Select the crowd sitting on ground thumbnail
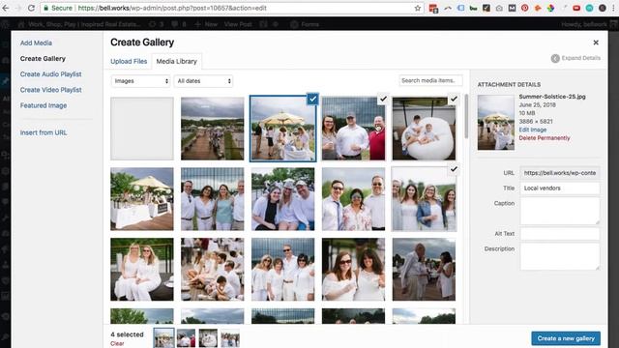This screenshot has height=348, width=619. [213, 269]
